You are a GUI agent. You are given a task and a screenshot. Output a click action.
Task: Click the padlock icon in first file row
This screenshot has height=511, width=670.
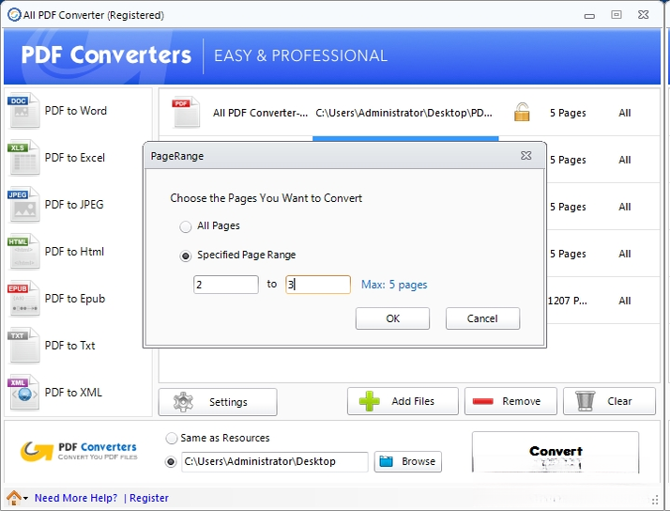coord(522,112)
